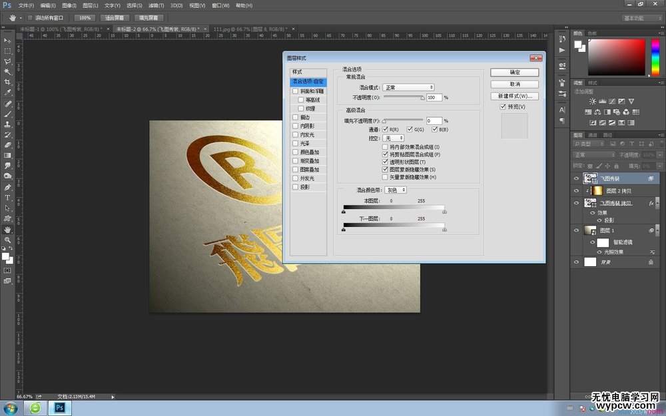
Task: Select the Brush tool
Action: [7, 114]
